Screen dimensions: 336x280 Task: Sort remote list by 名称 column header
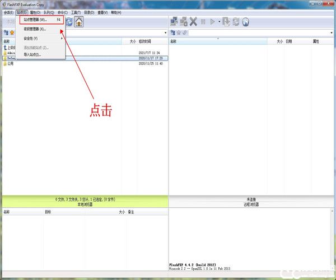174,41
